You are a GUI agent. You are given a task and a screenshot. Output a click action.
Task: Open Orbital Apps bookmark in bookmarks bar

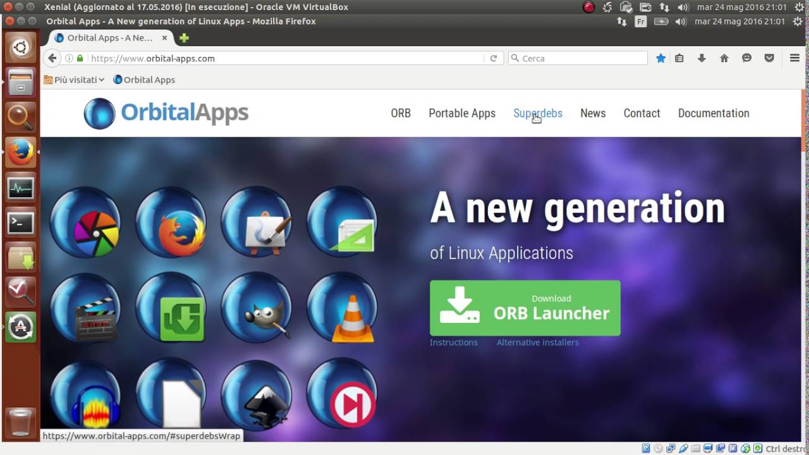coord(144,80)
